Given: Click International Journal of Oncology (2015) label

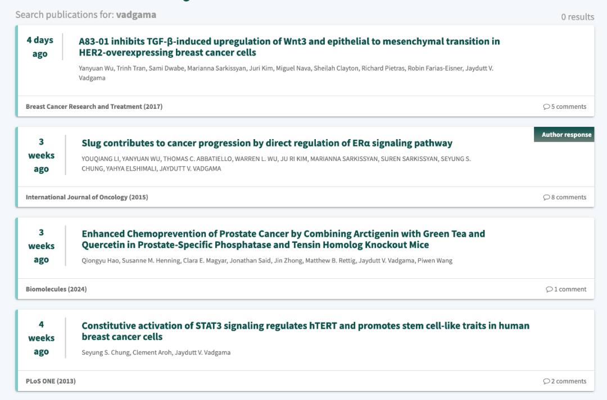Looking at the screenshot, I should 87,197.
